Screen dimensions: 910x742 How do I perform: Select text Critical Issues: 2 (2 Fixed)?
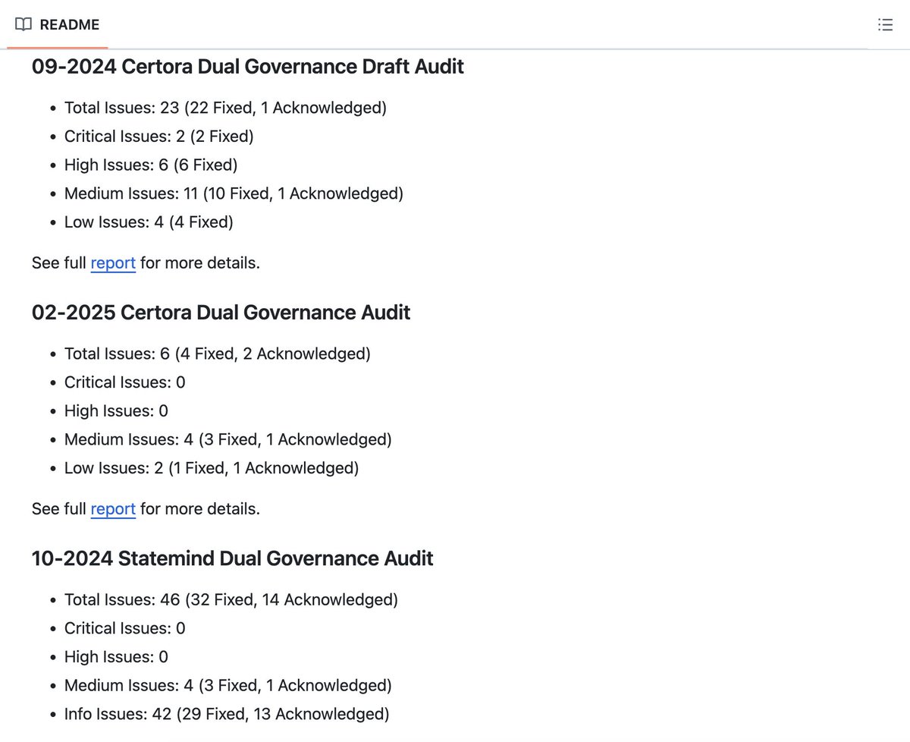point(159,137)
